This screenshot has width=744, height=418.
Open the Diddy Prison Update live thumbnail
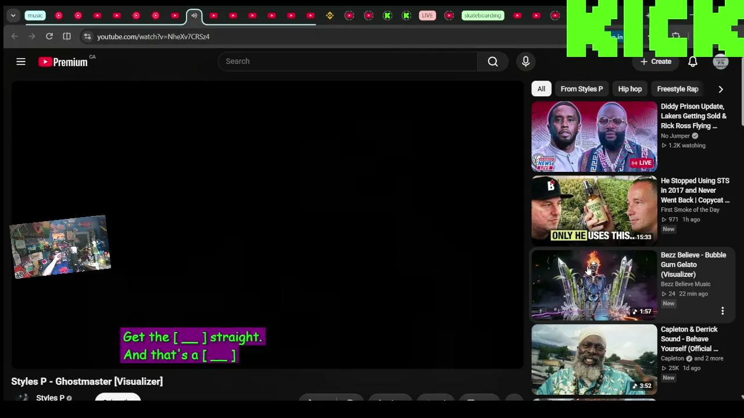594,137
